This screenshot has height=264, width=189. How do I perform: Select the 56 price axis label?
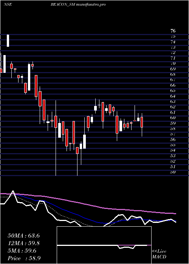coord(173,140)
